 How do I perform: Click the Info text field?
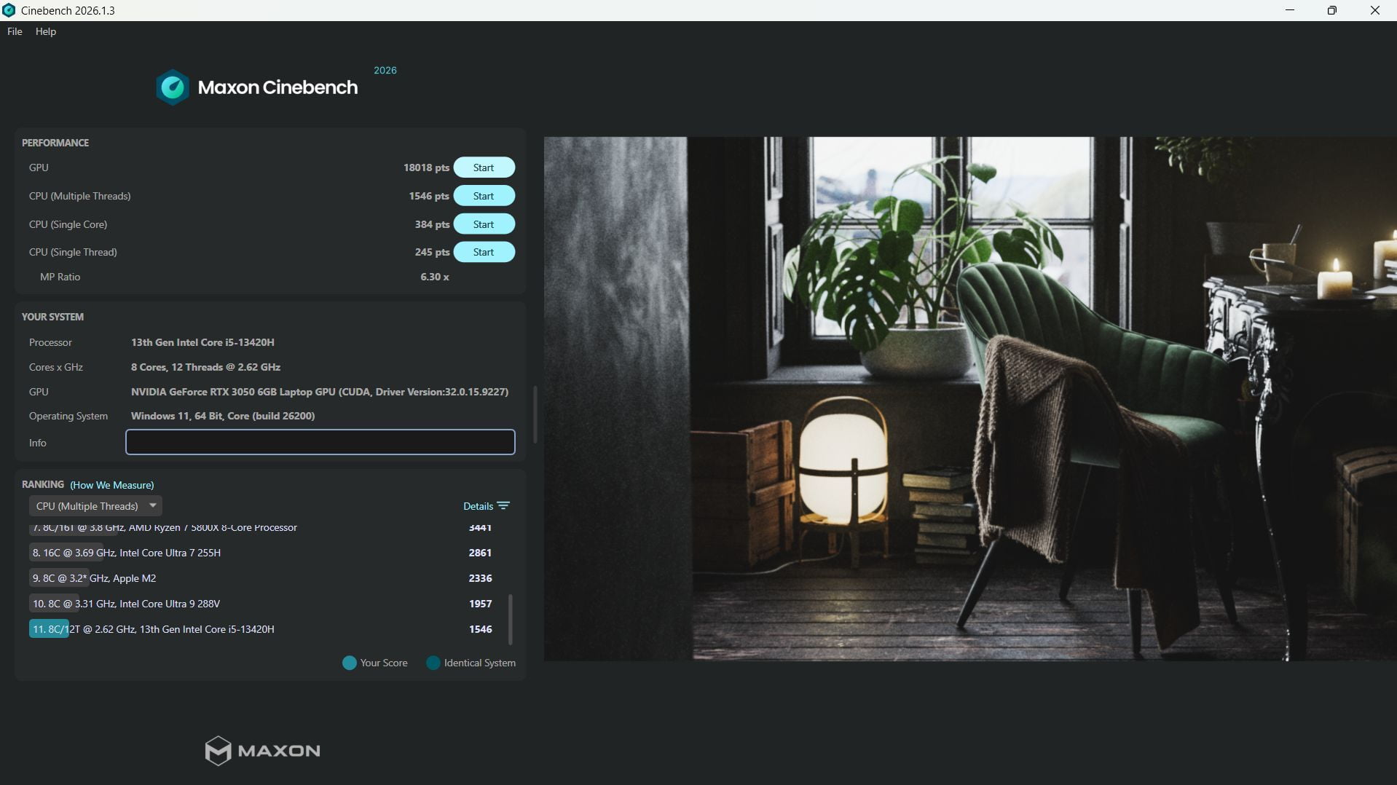[320, 442]
